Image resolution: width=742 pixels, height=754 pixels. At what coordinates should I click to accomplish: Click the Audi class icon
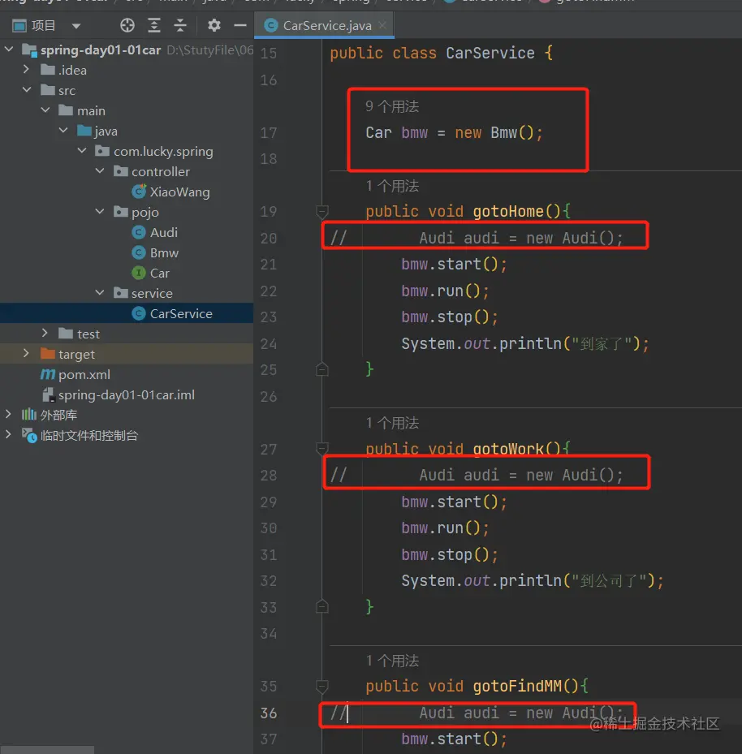pyautogui.click(x=139, y=233)
